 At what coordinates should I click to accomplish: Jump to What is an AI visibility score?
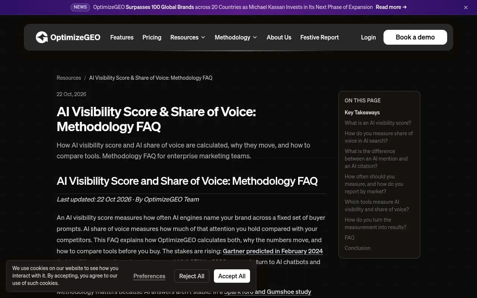pos(378,123)
